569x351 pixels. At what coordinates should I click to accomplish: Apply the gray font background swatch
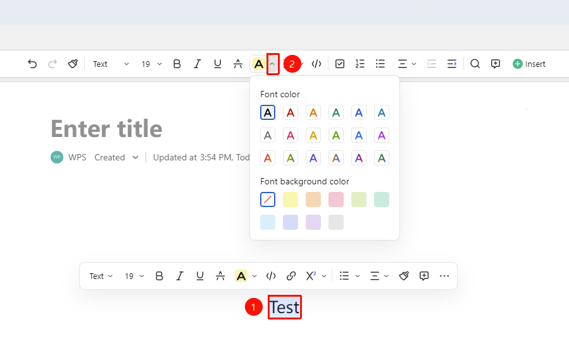tap(336, 222)
